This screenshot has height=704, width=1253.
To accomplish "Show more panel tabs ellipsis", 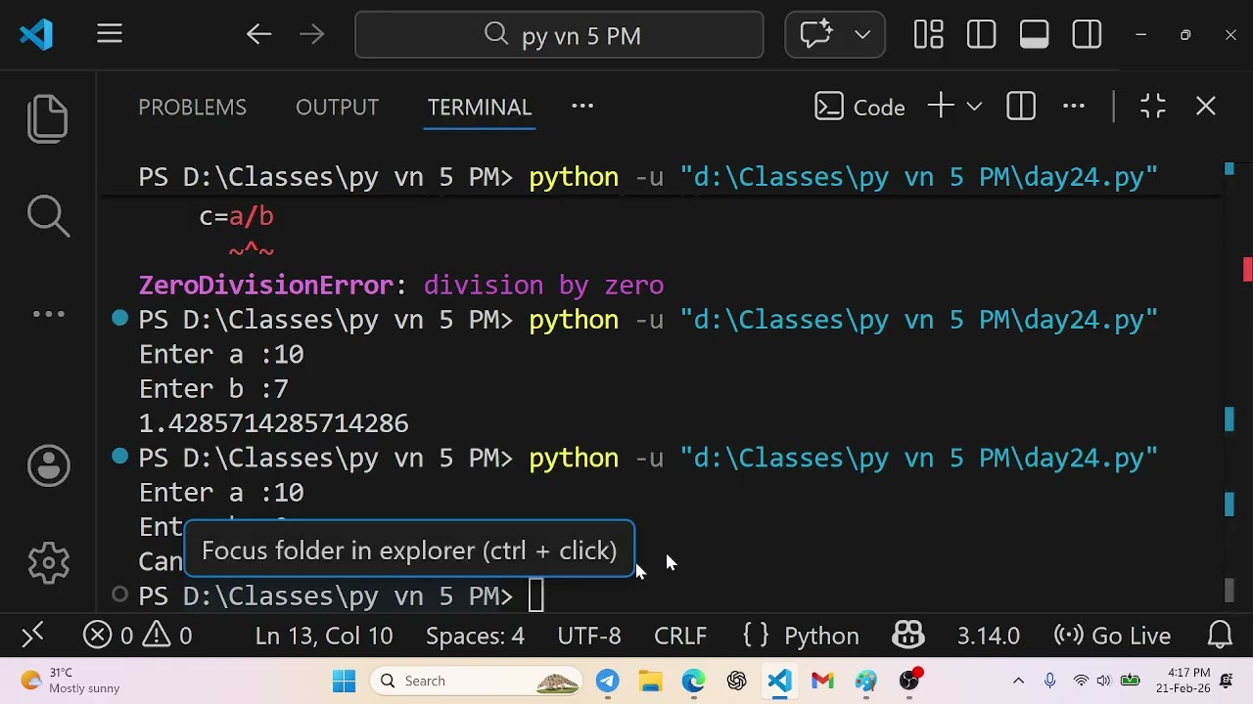I will click(582, 106).
